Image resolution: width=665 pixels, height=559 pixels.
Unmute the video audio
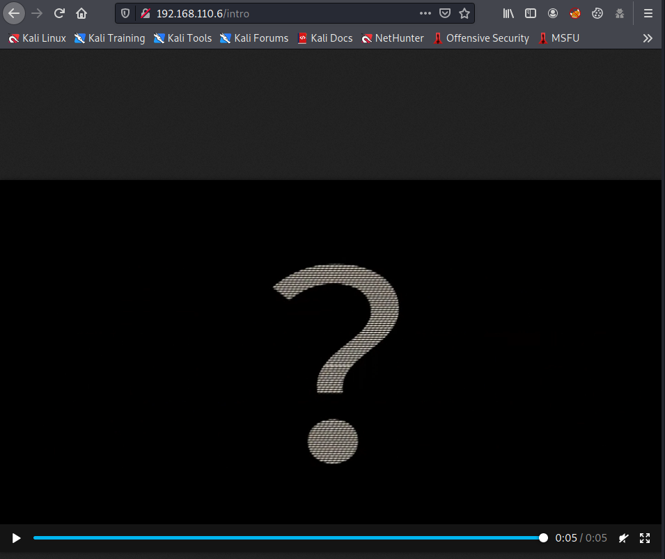point(624,537)
